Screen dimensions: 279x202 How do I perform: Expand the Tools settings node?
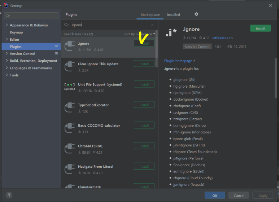pos(7,75)
